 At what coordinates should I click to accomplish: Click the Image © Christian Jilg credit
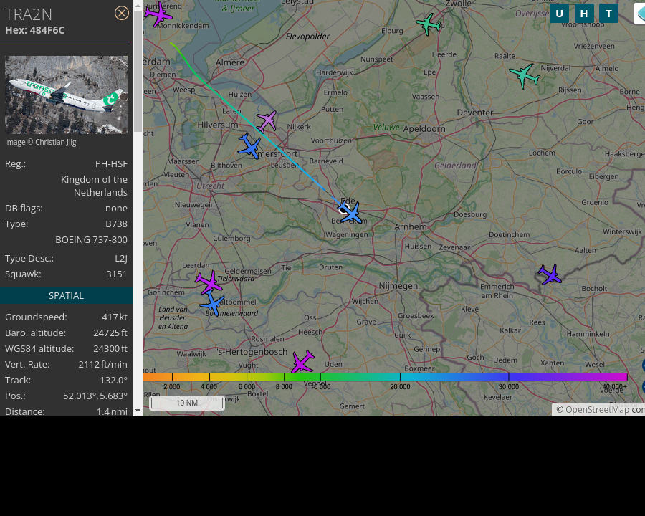(x=41, y=142)
